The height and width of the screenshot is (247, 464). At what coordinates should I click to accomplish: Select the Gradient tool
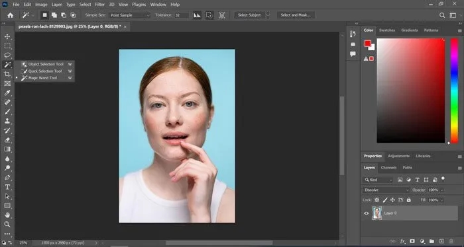[7, 149]
